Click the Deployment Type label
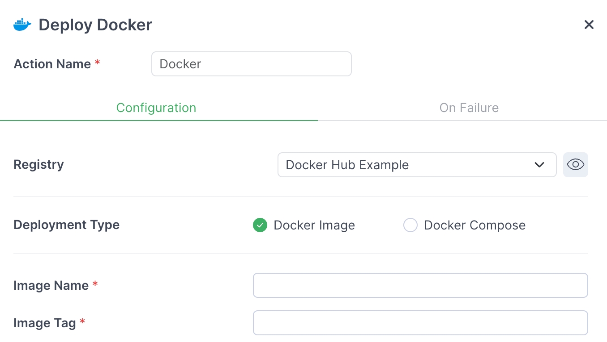The height and width of the screenshot is (342, 607). click(67, 225)
